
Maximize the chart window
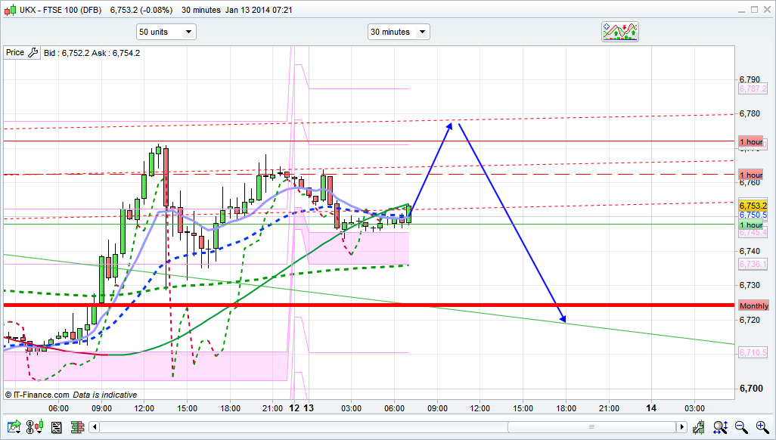[754, 8]
